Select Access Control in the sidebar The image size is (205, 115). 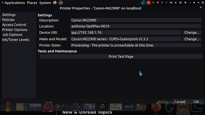pos(14,25)
